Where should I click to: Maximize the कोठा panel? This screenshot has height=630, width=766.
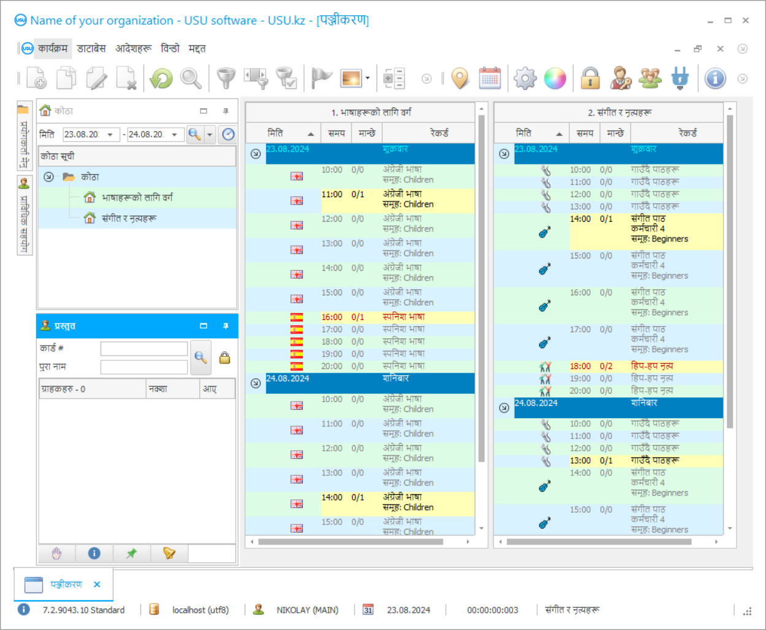coord(204,111)
